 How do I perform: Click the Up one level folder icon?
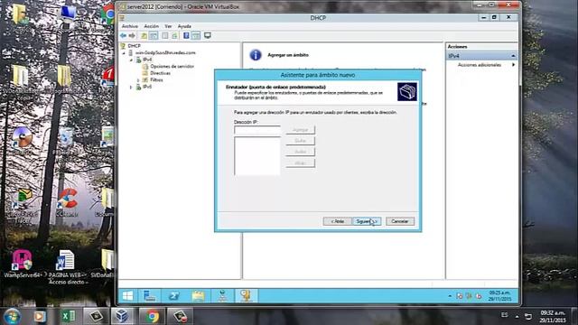click(144, 36)
